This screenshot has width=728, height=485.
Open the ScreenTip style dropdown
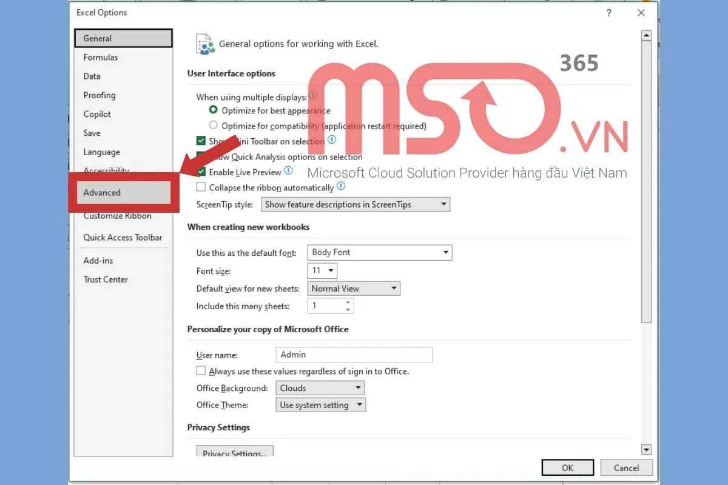[x=355, y=204]
